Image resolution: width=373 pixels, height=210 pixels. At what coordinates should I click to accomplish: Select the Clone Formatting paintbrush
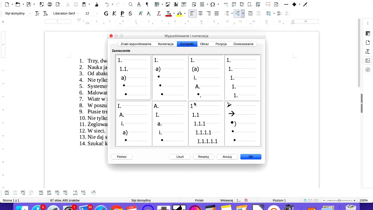(97, 4)
